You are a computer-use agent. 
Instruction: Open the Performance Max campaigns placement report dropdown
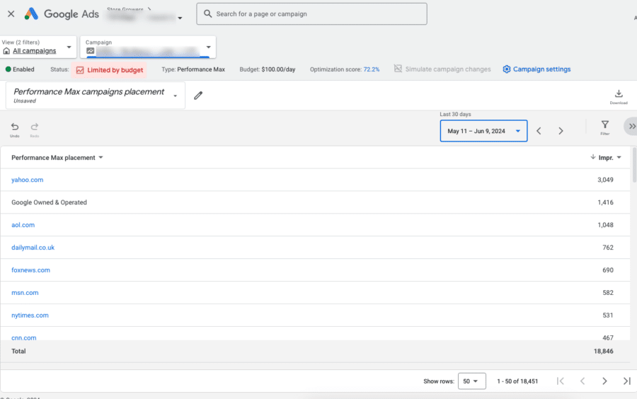96,96
